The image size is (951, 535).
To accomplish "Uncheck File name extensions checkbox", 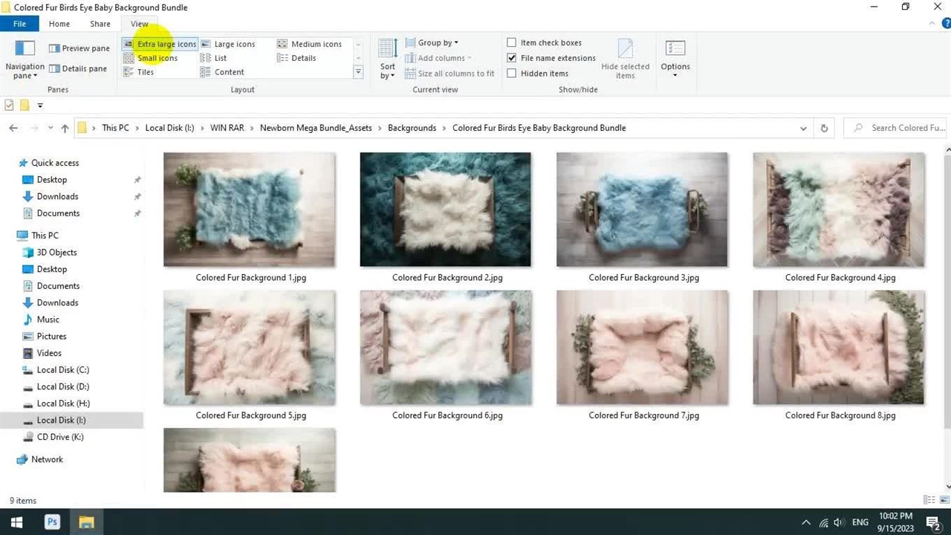I will [512, 58].
